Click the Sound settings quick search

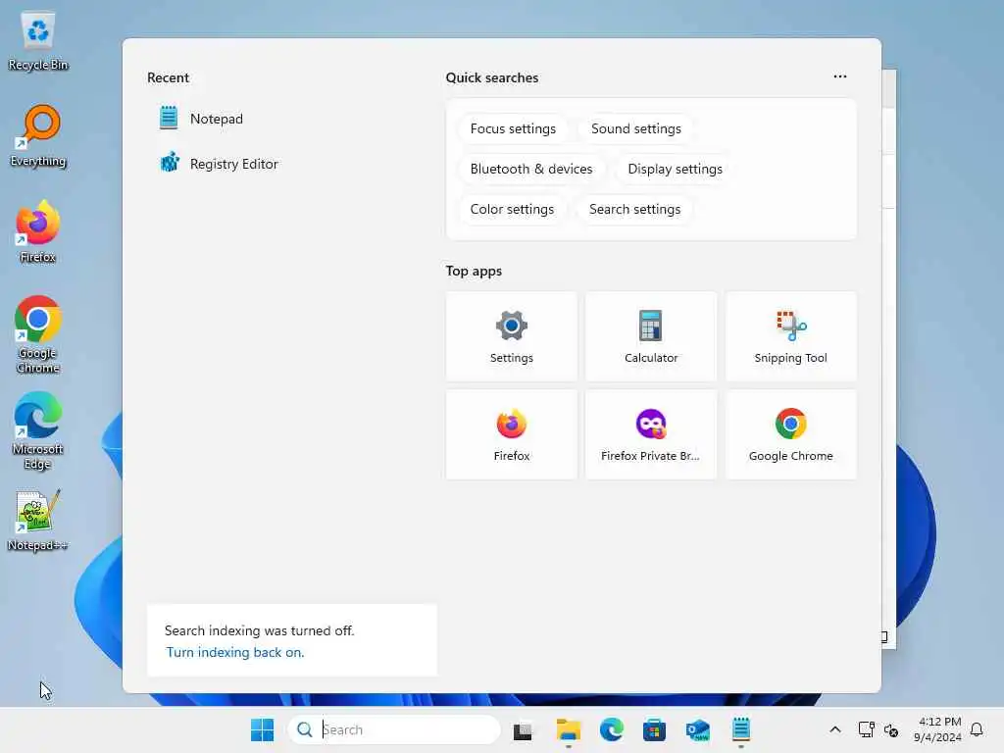[635, 128]
